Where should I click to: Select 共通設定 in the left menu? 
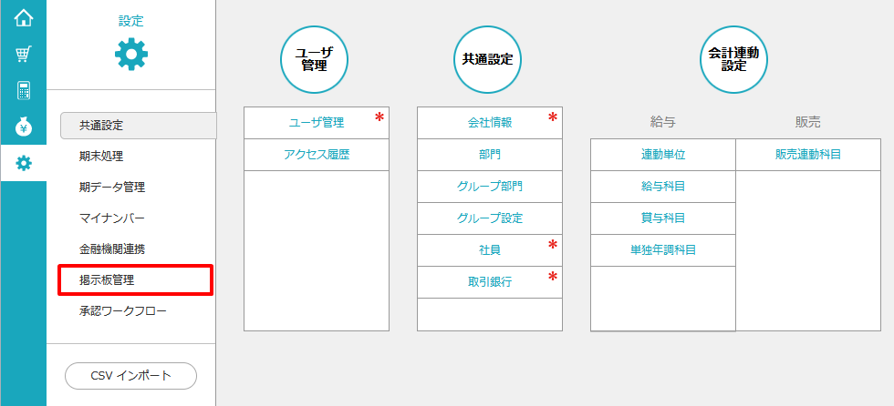[137, 126]
